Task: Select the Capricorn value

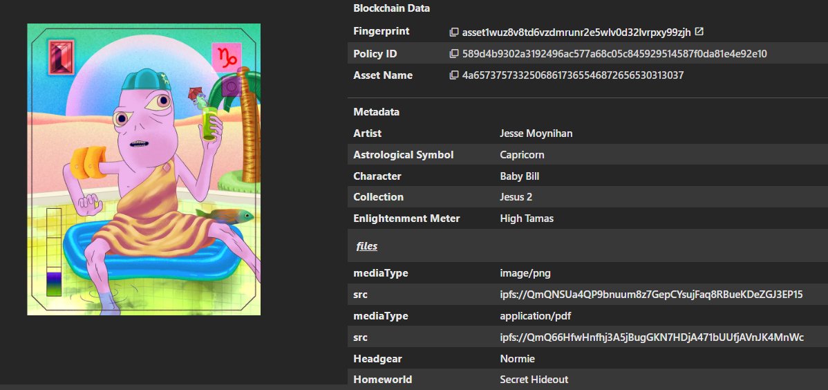Action: 522,155
